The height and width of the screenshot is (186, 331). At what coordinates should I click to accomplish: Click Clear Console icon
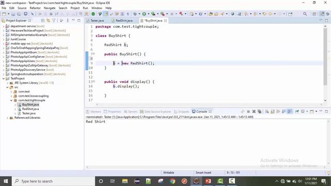tap(267, 112)
